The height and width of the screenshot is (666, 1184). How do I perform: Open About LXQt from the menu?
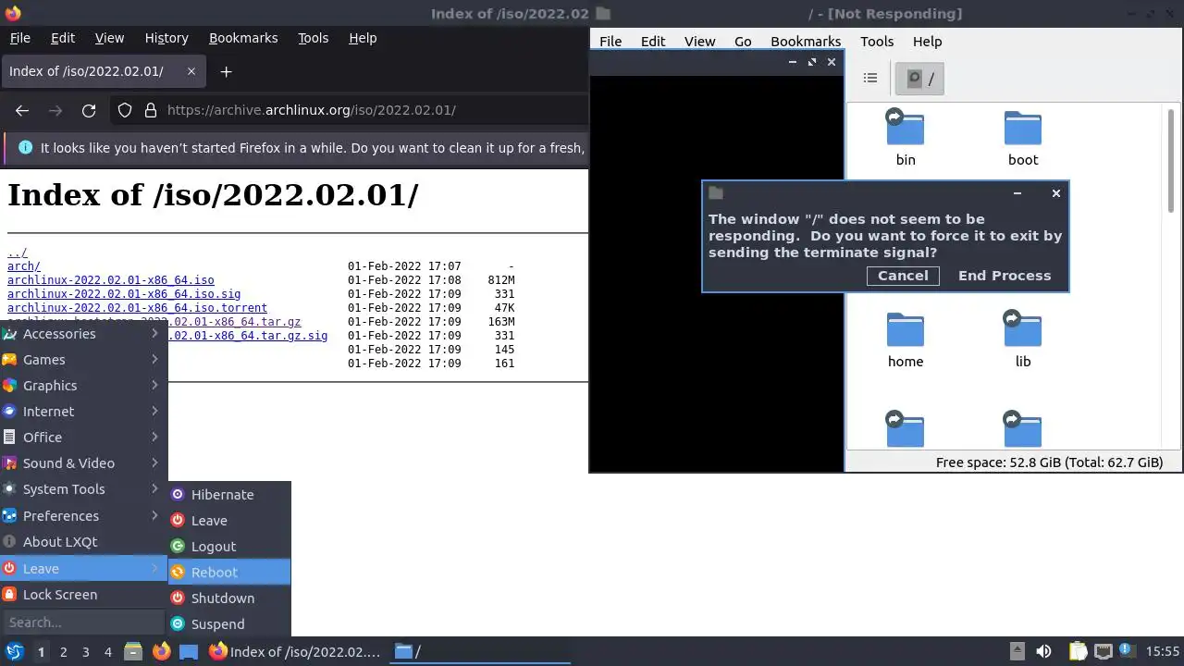pos(83,542)
